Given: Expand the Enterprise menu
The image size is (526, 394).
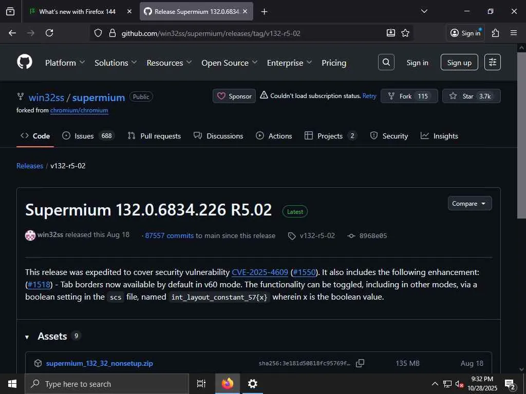Looking at the screenshot, I should coord(290,63).
